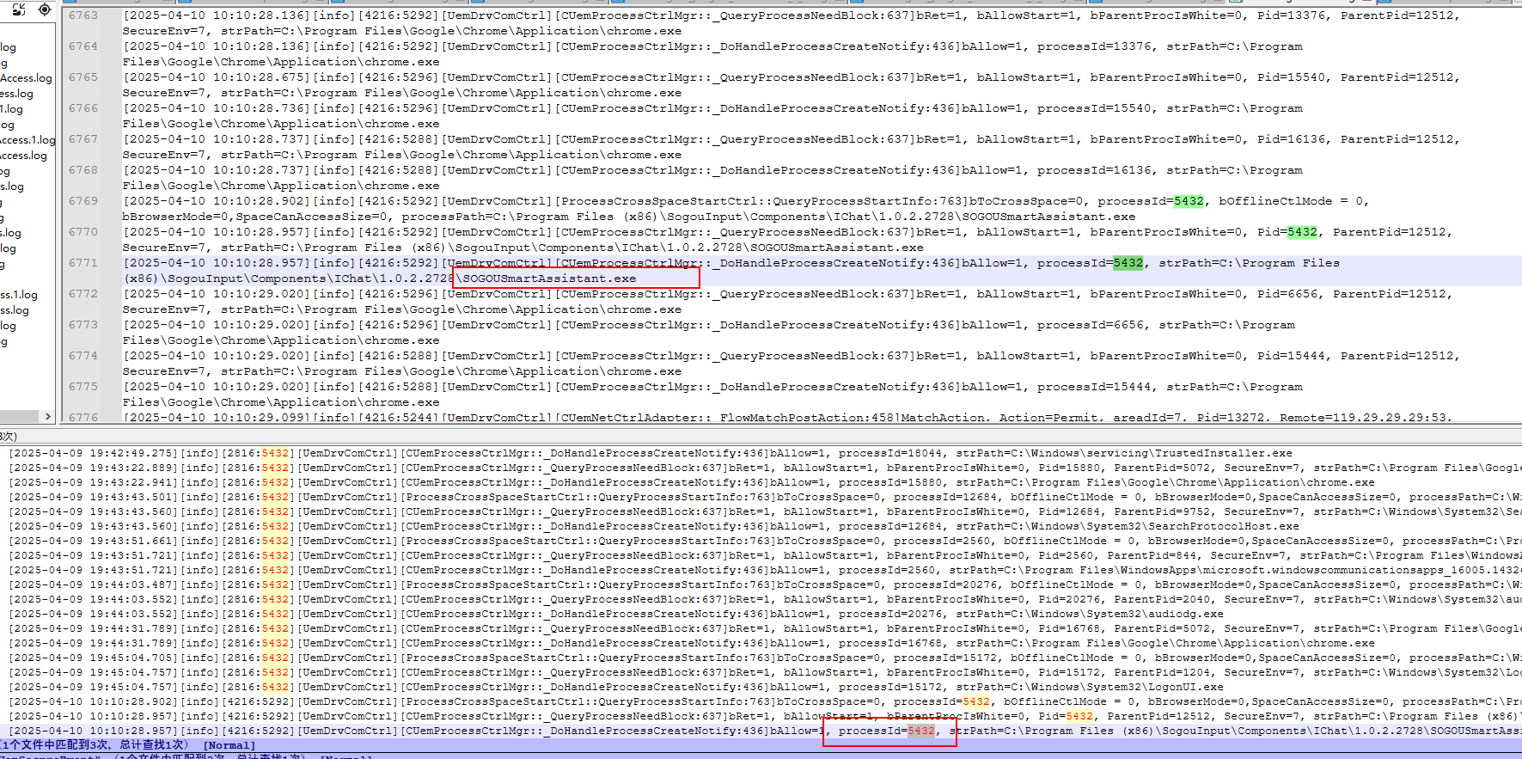Click the file panel's right scroll arrow
Image resolution: width=1522 pixels, height=759 pixels.
tap(47, 417)
